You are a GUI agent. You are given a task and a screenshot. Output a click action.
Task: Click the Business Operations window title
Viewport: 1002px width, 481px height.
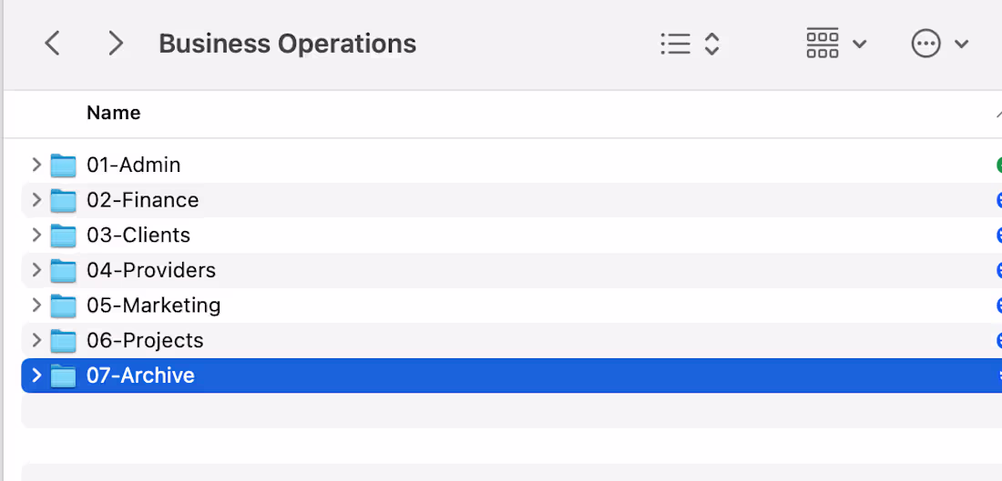tap(288, 44)
